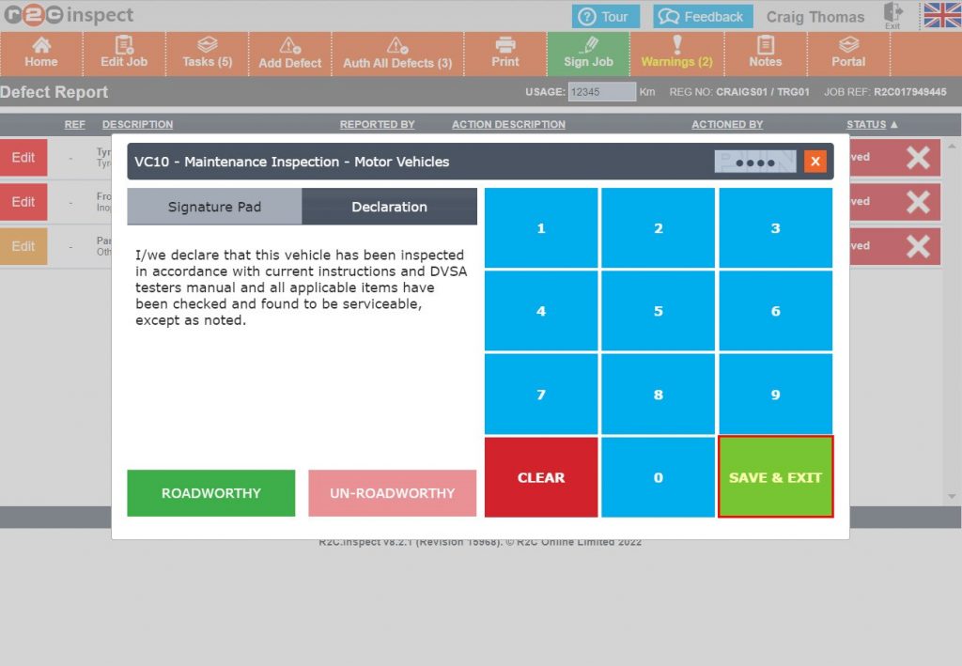Select Auth All Defects (3)

coord(396,54)
